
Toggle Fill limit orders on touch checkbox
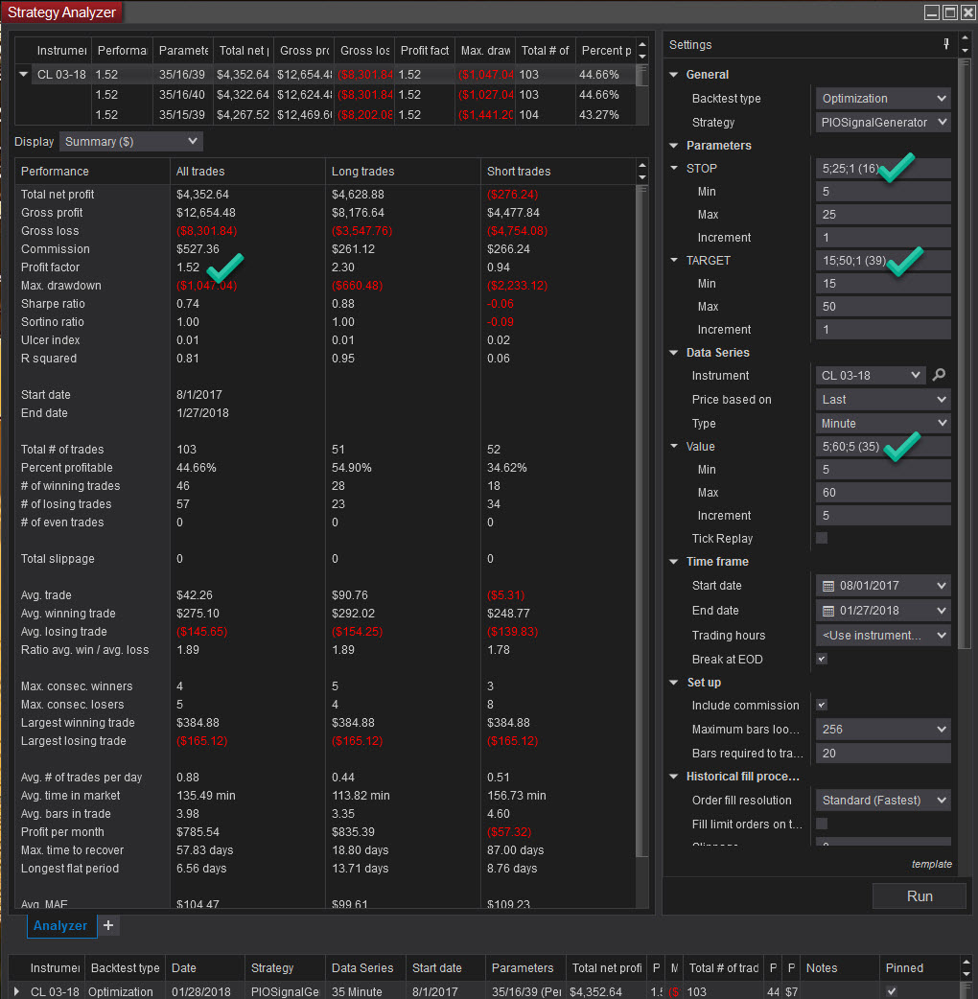click(822, 824)
